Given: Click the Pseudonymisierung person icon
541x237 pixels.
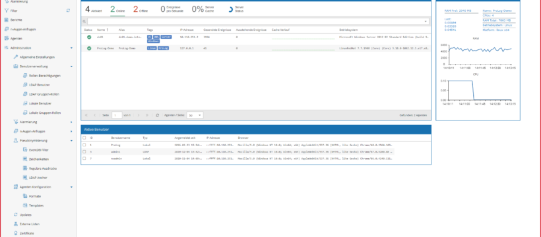Looking at the screenshot, I should tap(16, 140).
